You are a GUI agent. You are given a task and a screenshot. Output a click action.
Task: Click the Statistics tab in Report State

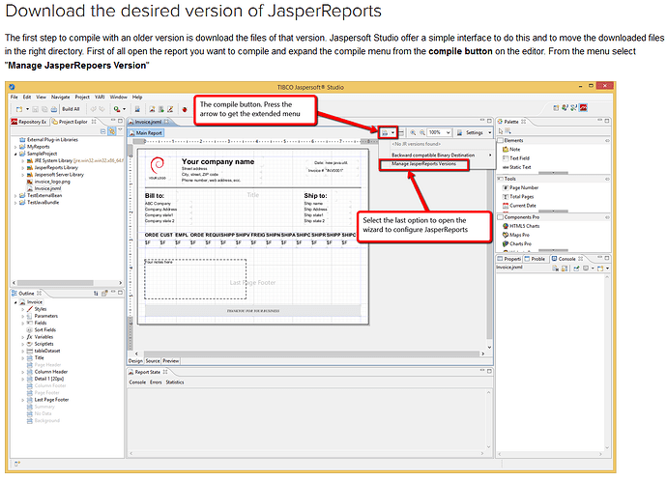[x=175, y=382]
